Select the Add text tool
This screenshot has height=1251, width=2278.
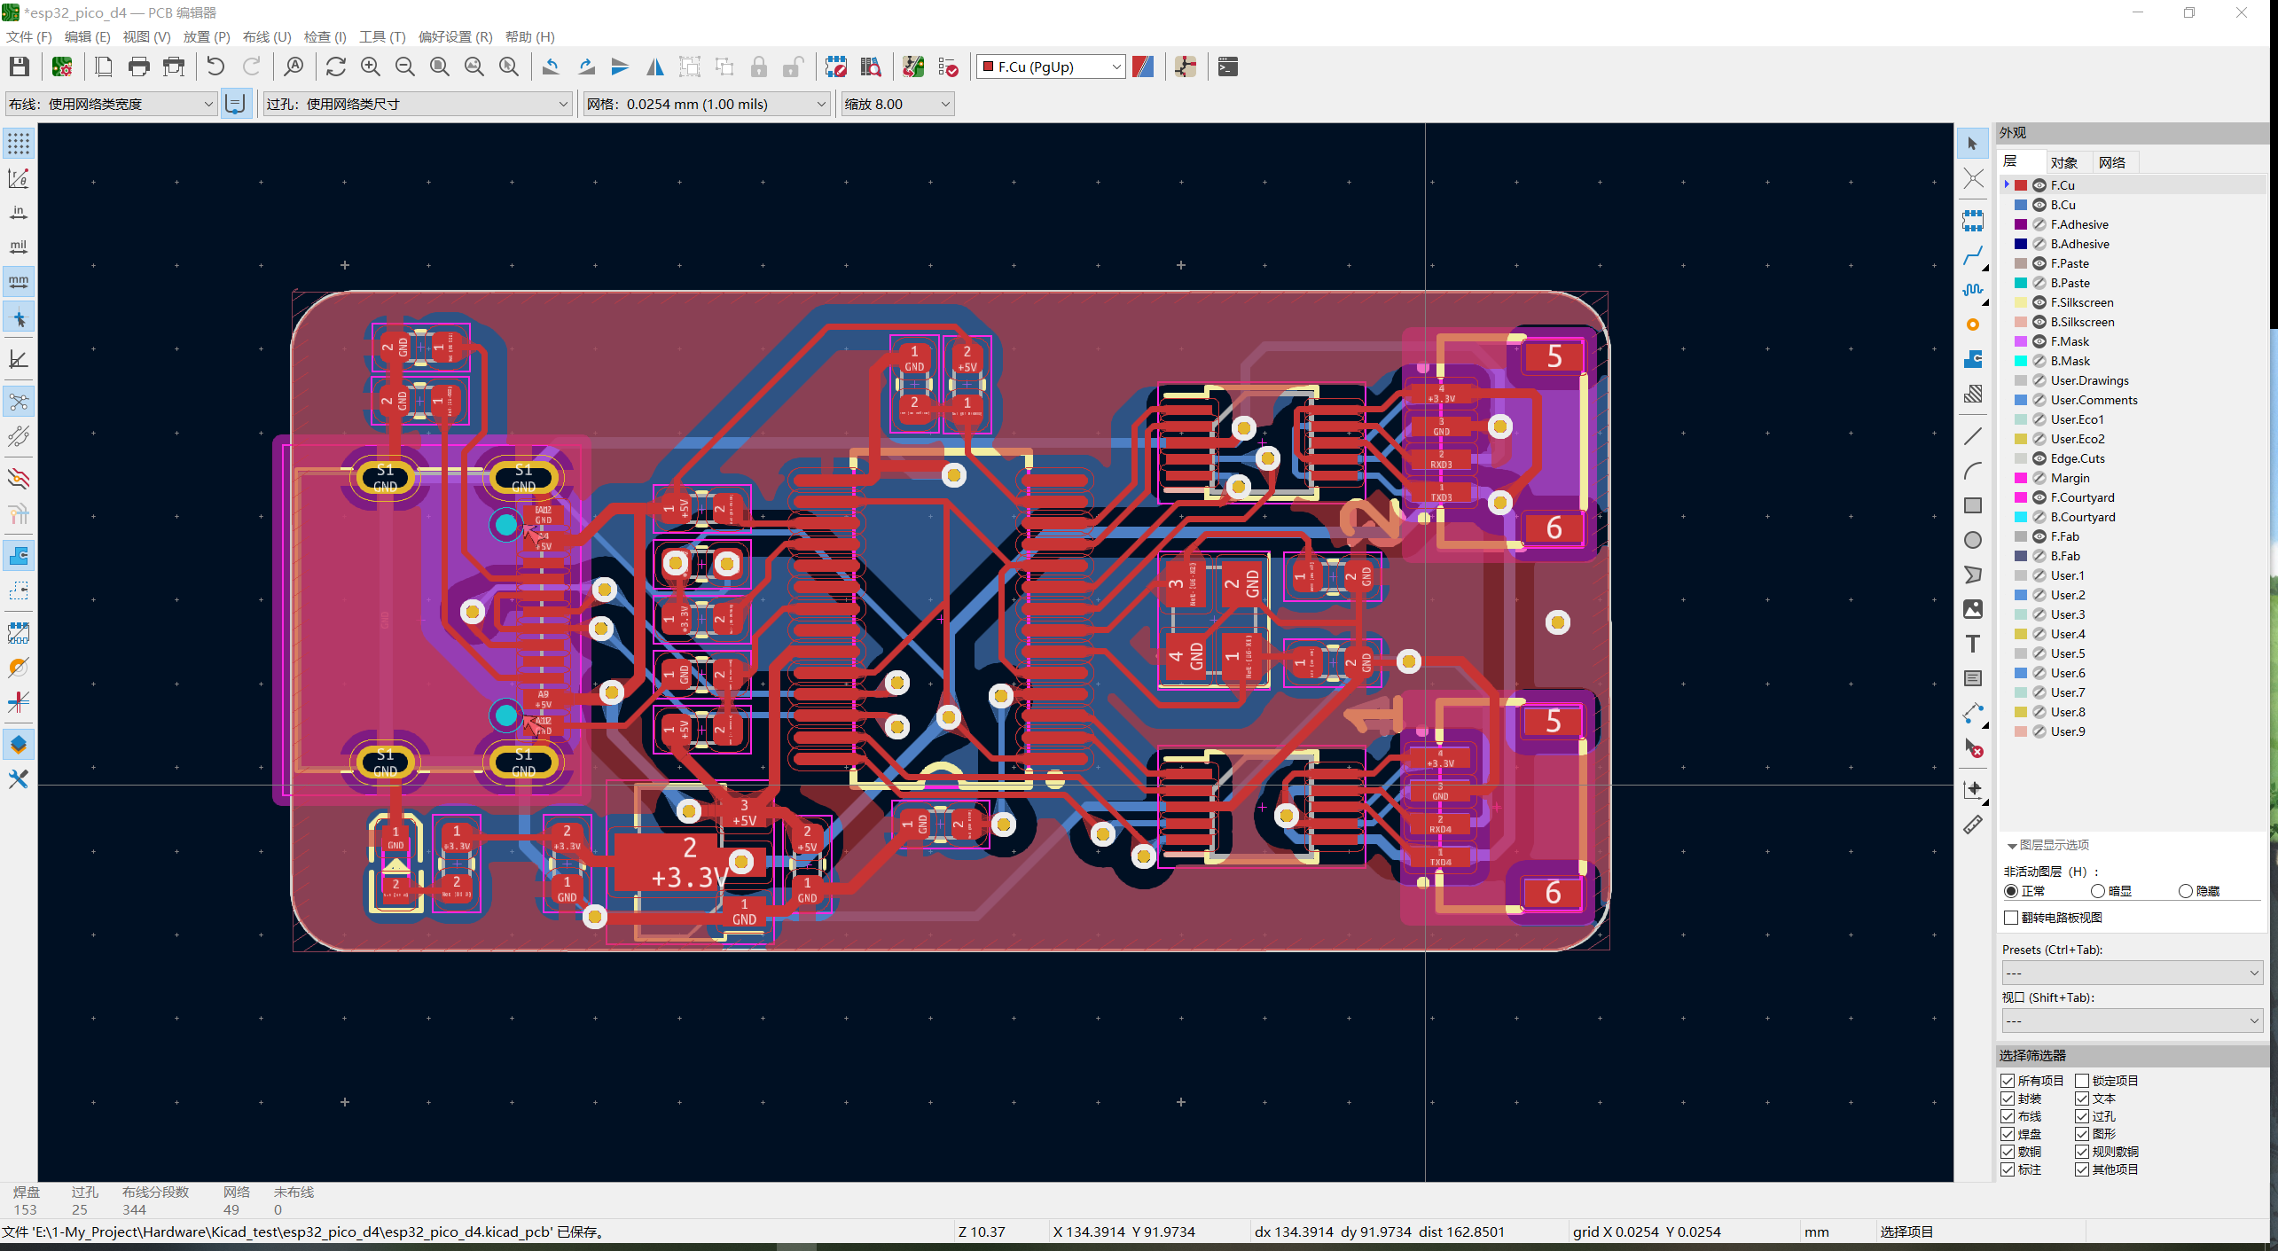pos(1972,644)
